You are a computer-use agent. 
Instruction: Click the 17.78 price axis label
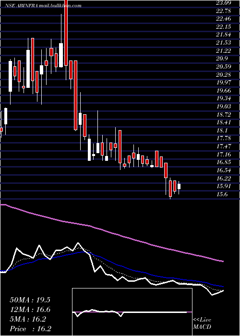224,139
